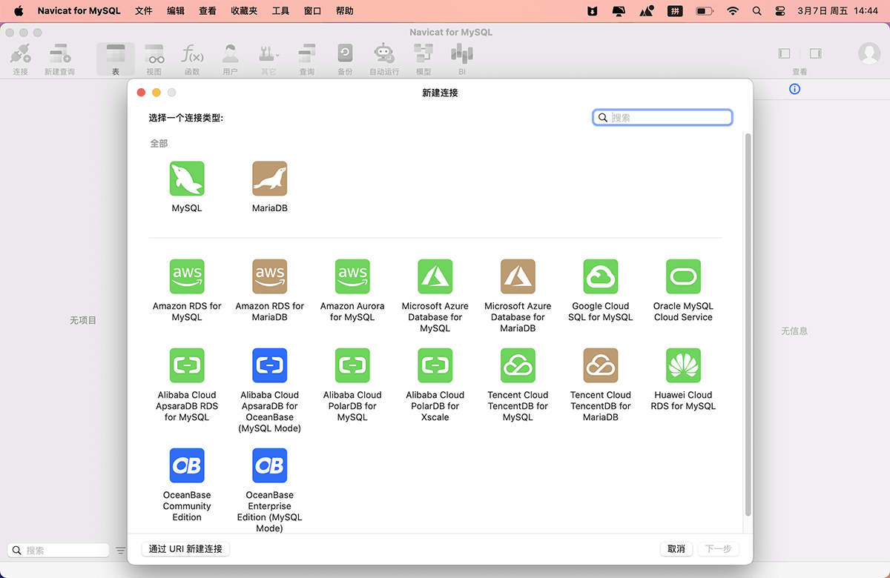This screenshot has height=578, width=890.
Task: Choose Google Cloud SQL for MySQL
Action: tap(601, 276)
